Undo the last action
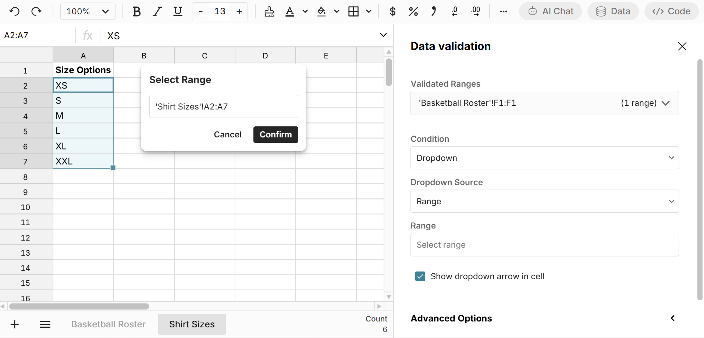This screenshot has height=338, width=704. (14, 11)
